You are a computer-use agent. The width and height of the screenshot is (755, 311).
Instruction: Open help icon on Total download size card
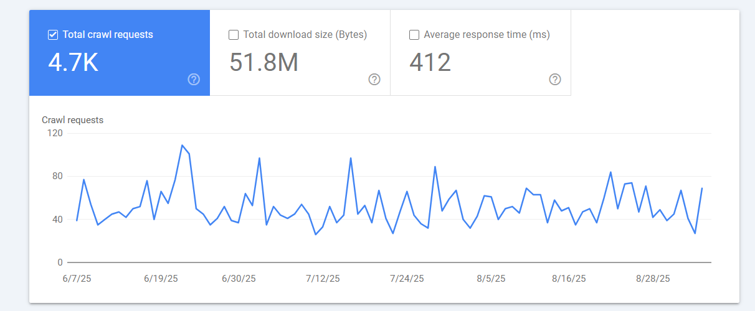pos(374,79)
